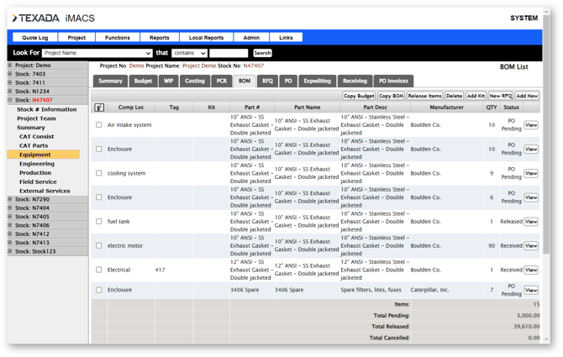
Task: Expand the Stock: N7290 plus icon
Action: tap(10, 199)
